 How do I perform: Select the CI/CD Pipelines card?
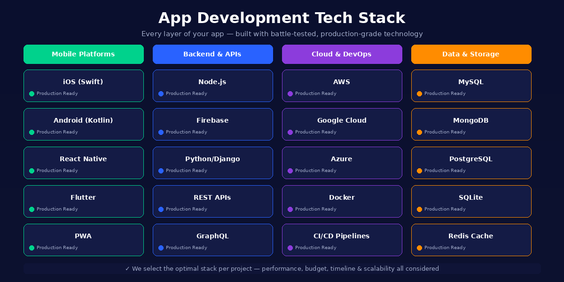tap(342, 240)
